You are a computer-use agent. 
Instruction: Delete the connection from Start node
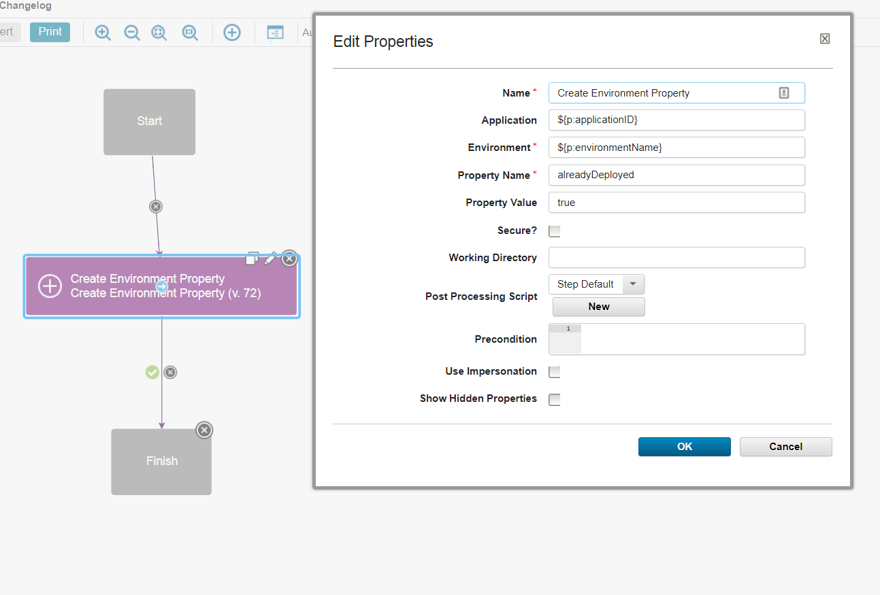156,206
